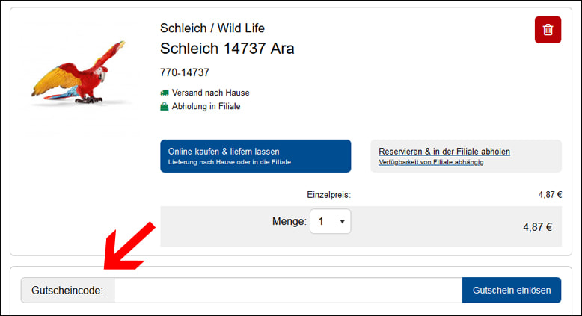The width and height of the screenshot is (582, 316).
Task: Delete item with the red trash icon
Action: coord(548,30)
